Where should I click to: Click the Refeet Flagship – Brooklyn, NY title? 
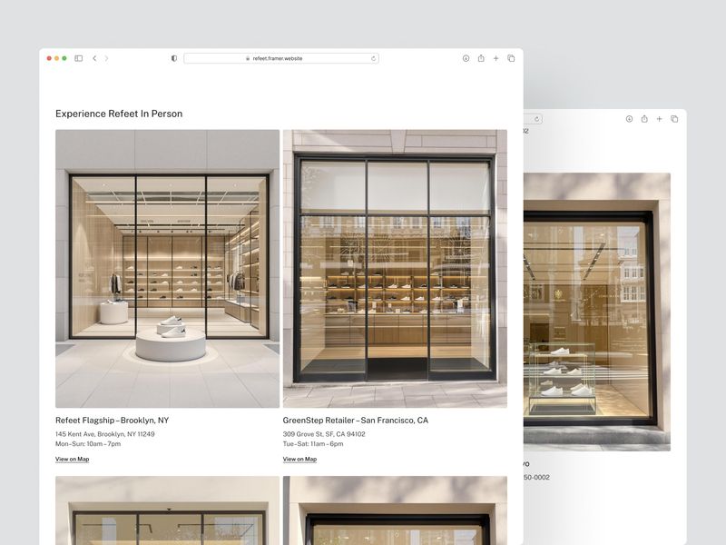[113, 420]
